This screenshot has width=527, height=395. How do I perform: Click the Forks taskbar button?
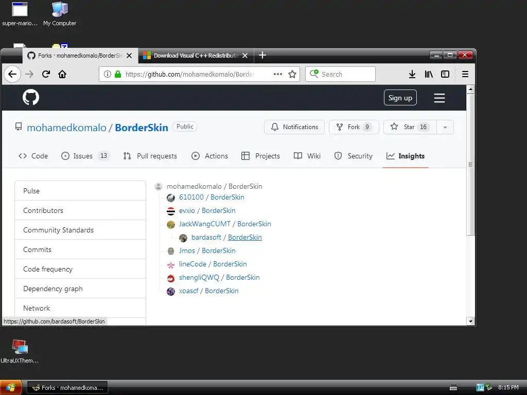click(67, 388)
